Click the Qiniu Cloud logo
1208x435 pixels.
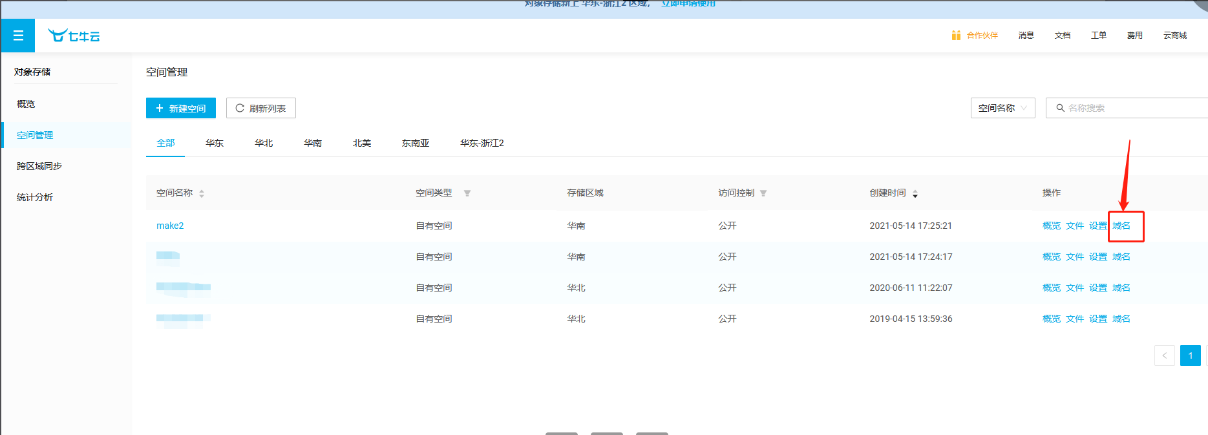point(74,36)
